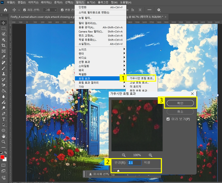The height and width of the screenshot is (183, 222).
Task: Select the Paint Bucket tool
Action: pyautogui.click(x=3, y=91)
